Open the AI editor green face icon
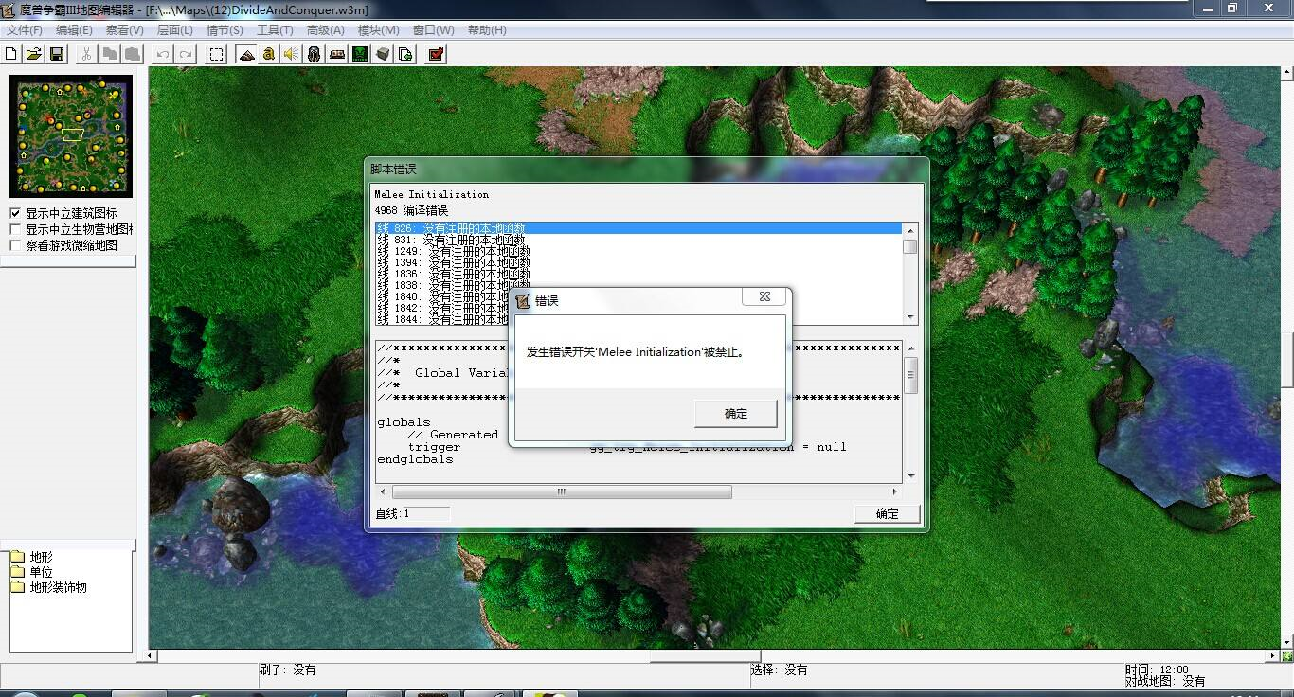Screen dimensions: 1294x697 (x=360, y=54)
